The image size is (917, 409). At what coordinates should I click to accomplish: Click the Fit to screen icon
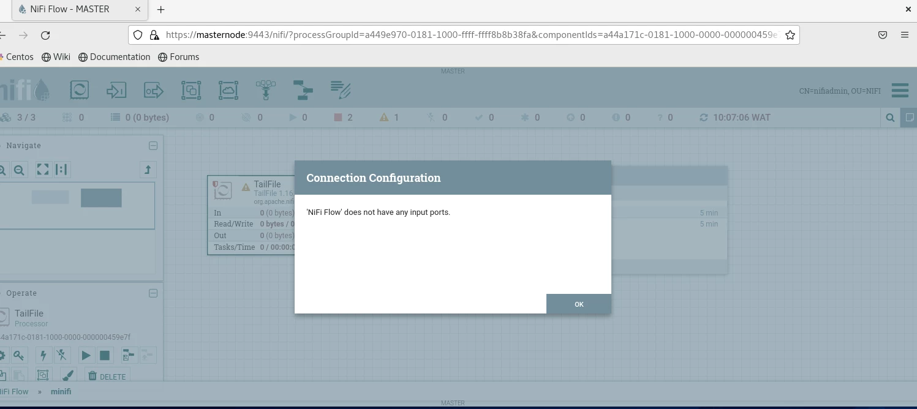pos(43,170)
